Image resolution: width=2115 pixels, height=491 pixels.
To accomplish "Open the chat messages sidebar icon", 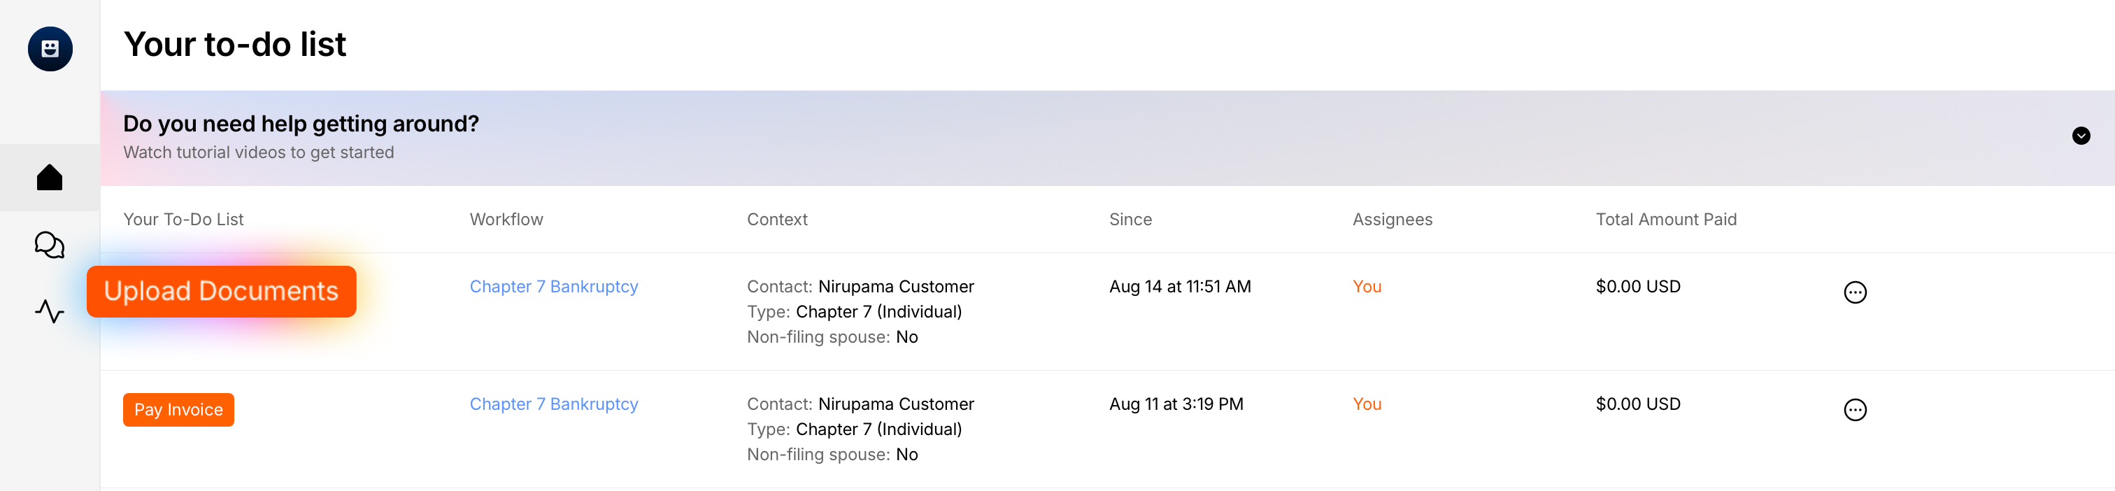I will point(50,245).
